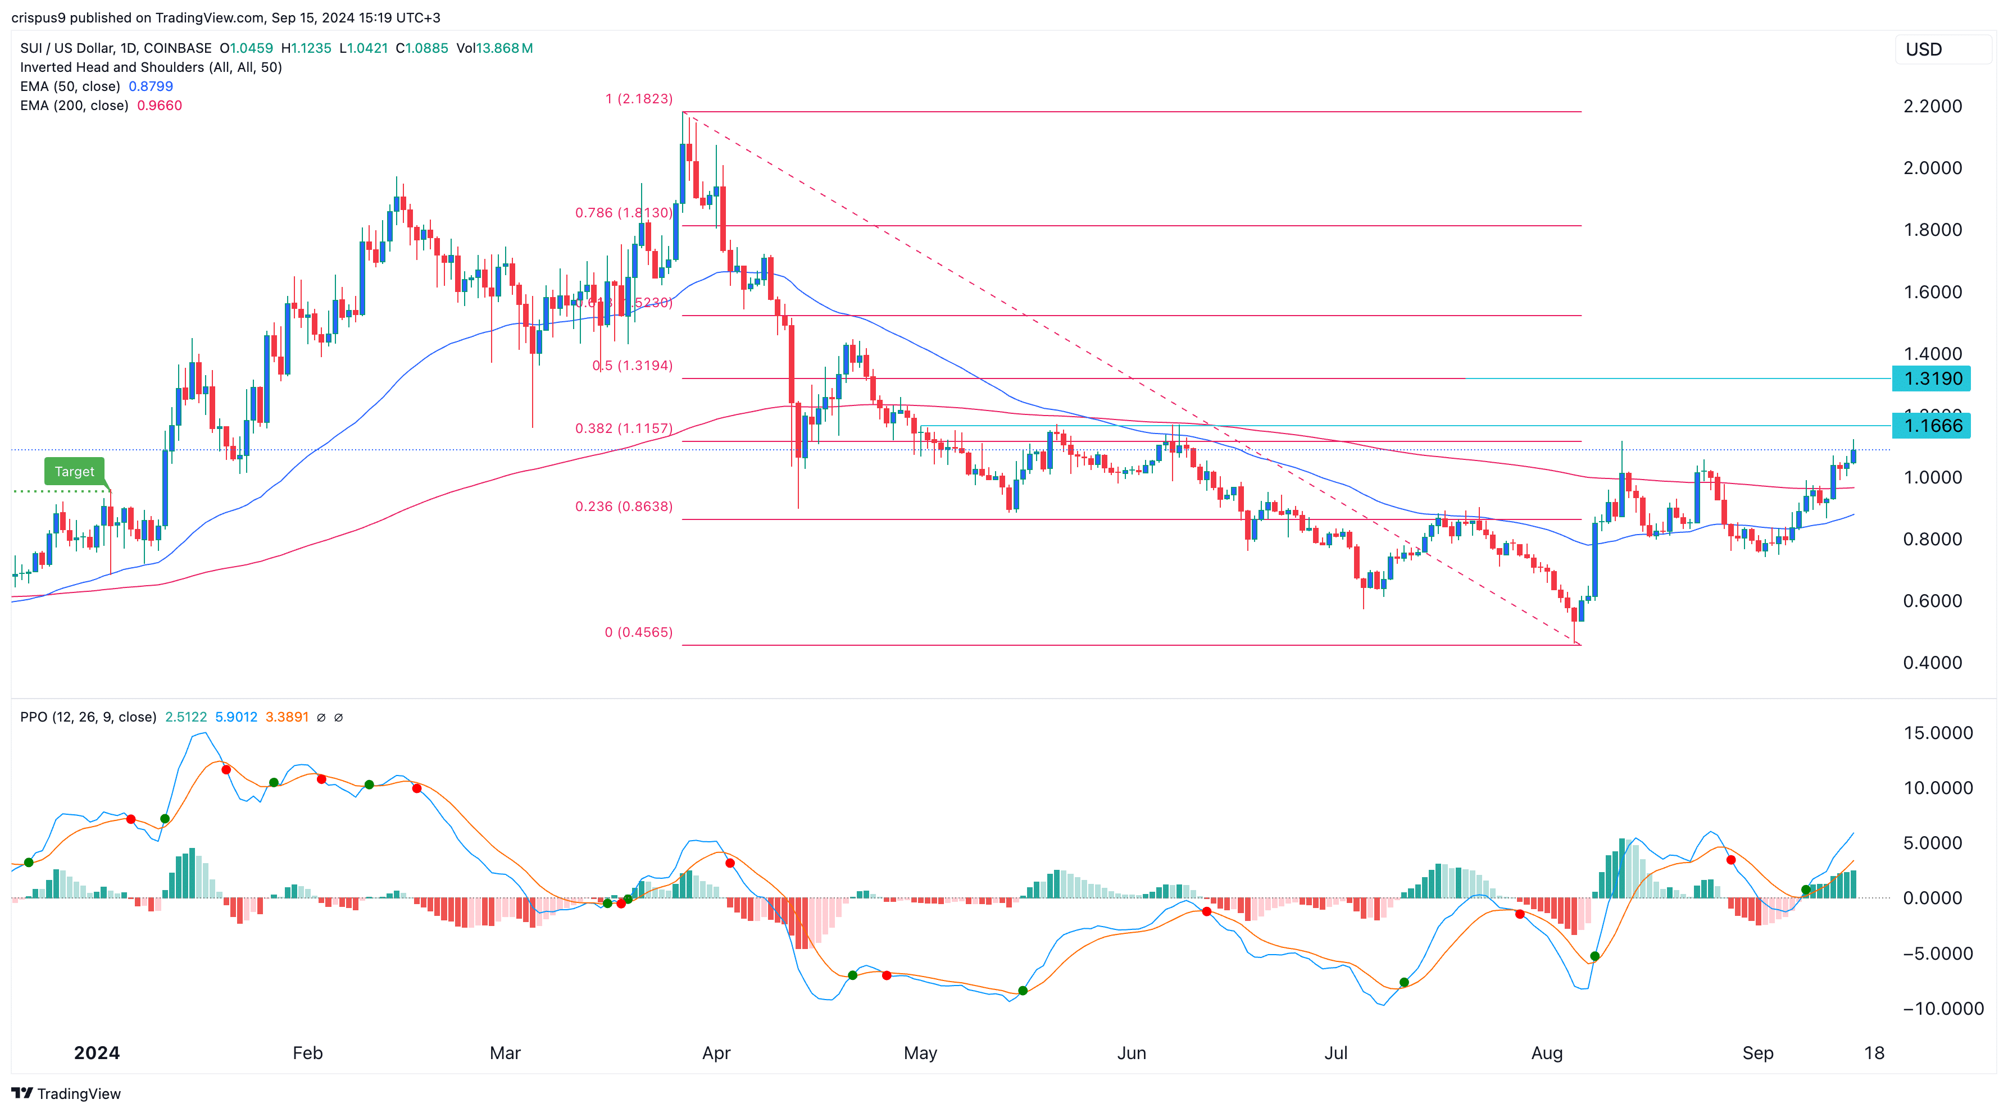Click the 15.0000 PPO axis label
The height and width of the screenshot is (1113, 2008).
pos(1938,734)
